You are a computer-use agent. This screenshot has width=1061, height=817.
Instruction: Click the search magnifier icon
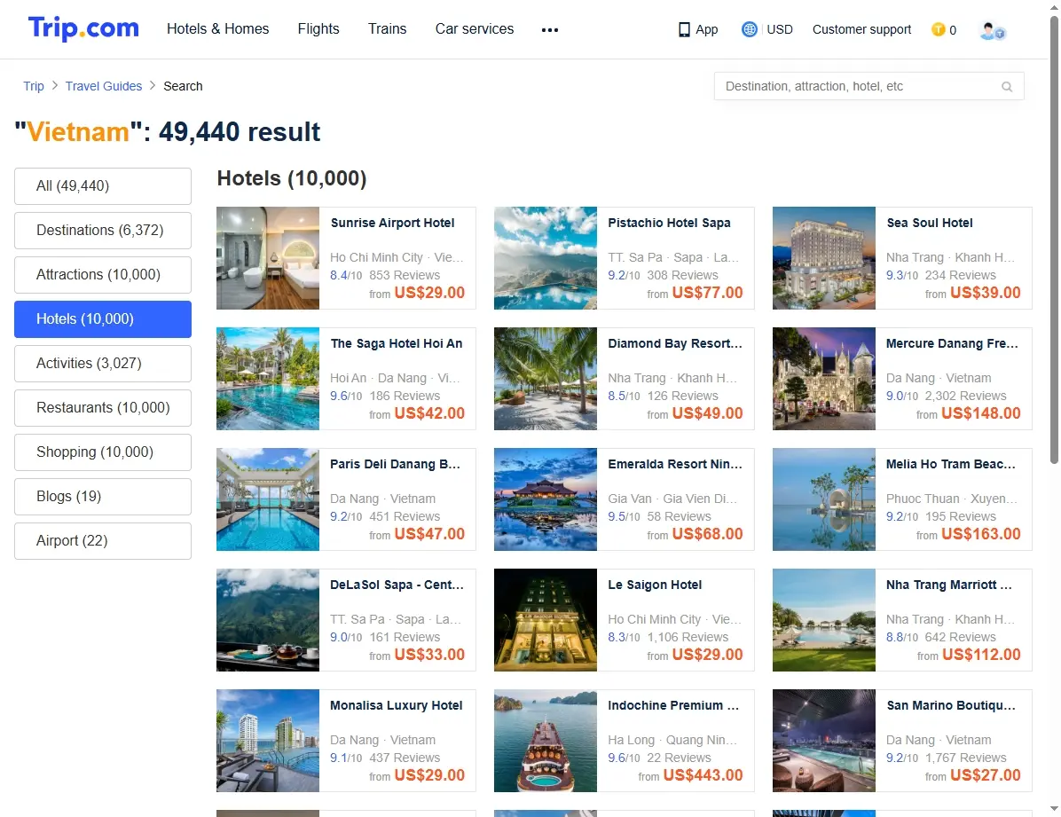click(1007, 87)
